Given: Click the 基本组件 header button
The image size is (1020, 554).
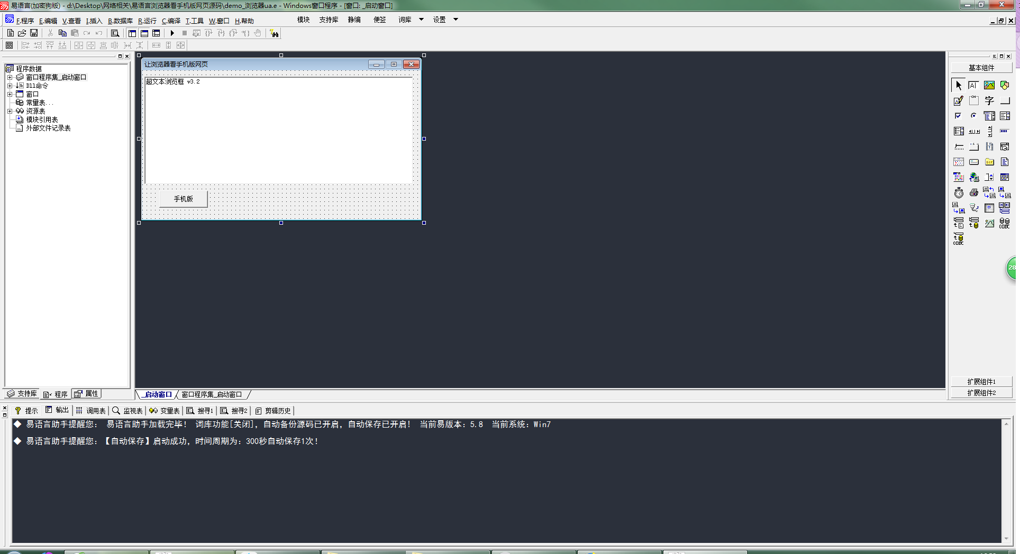Looking at the screenshot, I should click(x=981, y=68).
